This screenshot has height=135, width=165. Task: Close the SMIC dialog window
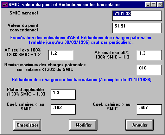[160, 5]
